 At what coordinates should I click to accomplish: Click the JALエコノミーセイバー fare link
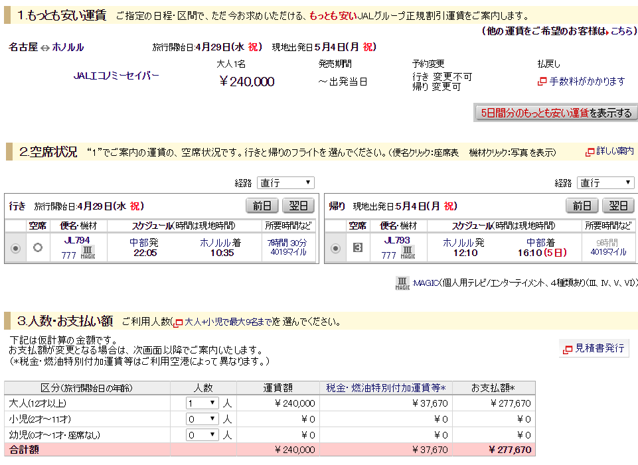point(116,76)
